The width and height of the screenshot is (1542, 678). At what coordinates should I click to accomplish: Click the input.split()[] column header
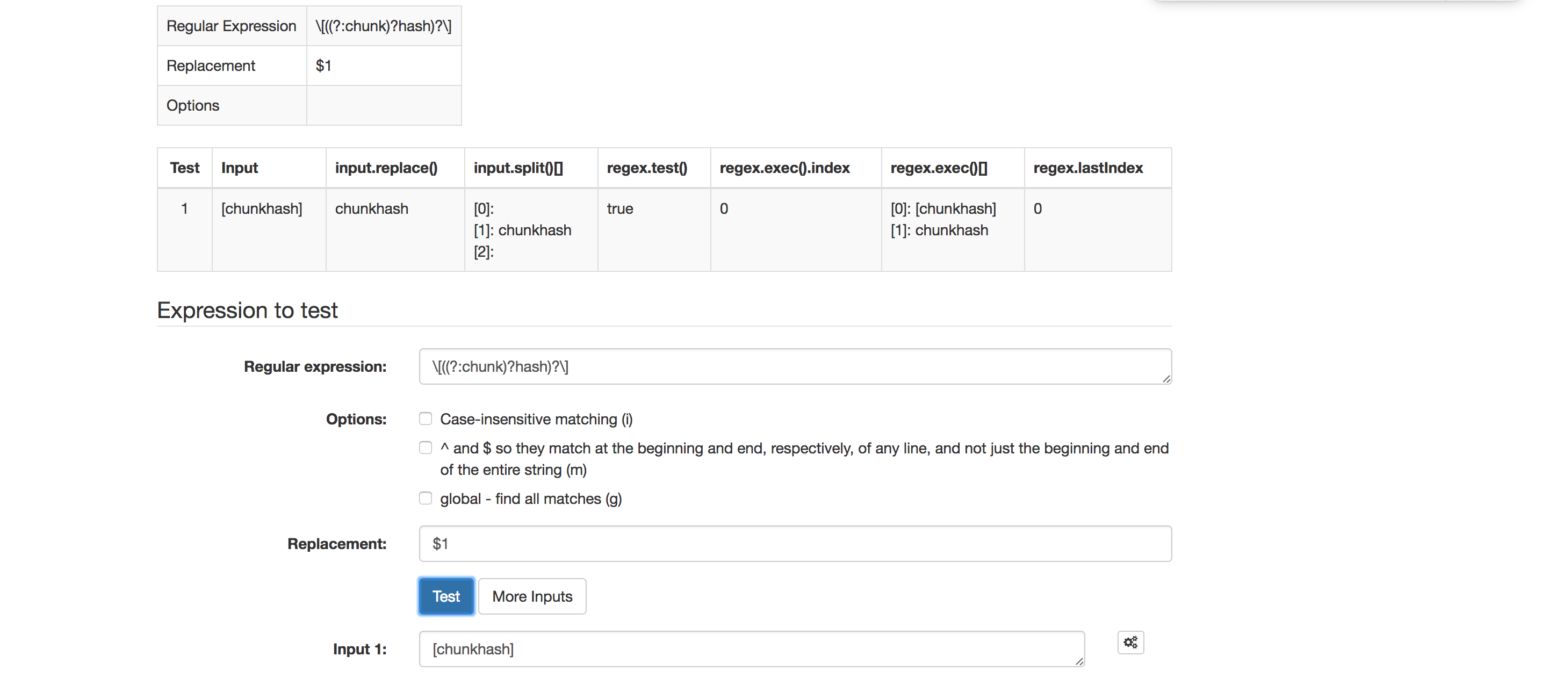pyautogui.click(x=518, y=168)
